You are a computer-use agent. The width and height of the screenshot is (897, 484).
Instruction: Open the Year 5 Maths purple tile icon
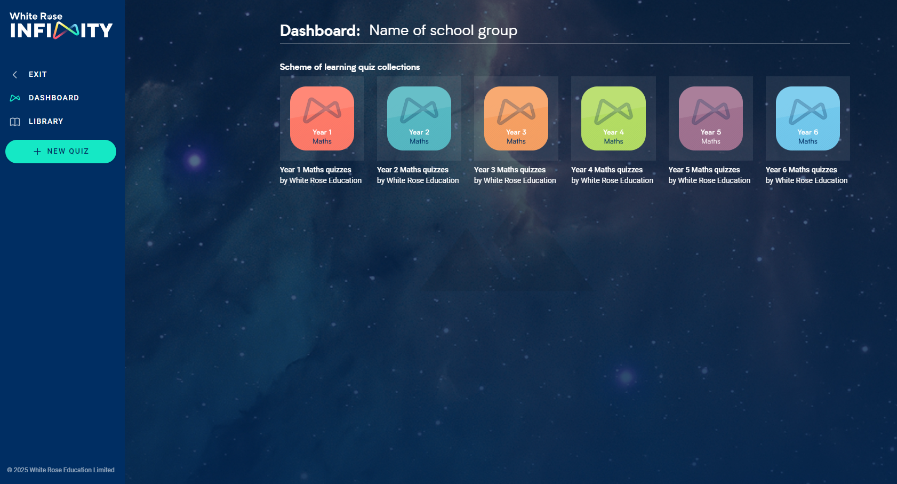pos(710,118)
